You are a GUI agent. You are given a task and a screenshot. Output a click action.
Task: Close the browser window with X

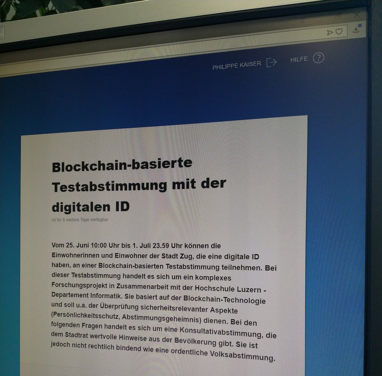pyautogui.click(x=357, y=15)
